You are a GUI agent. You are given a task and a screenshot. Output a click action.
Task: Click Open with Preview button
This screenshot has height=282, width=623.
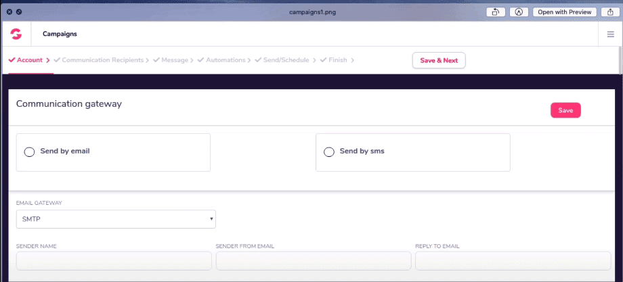click(x=564, y=11)
